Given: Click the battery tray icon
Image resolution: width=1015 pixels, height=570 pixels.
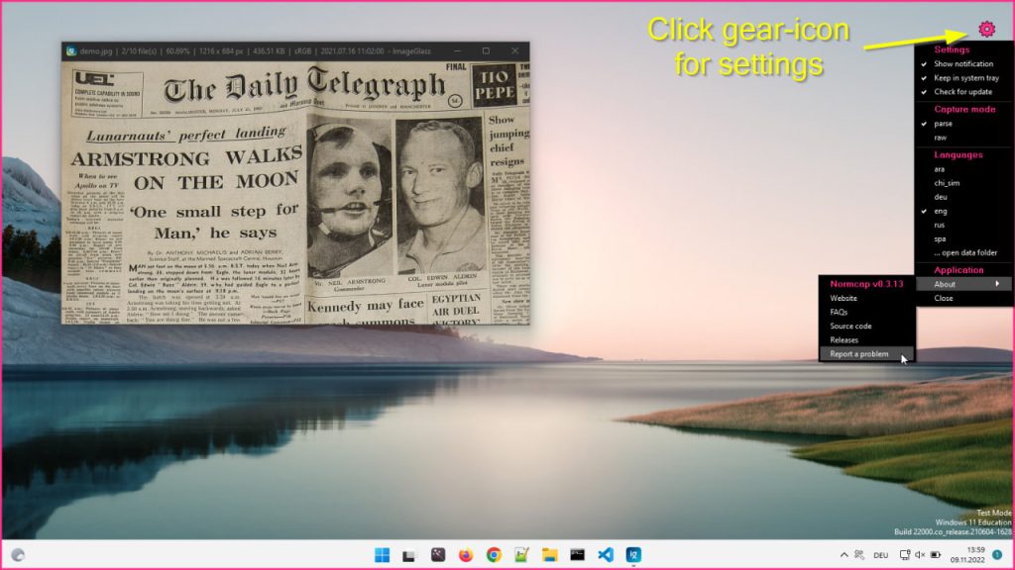Looking at the screenshot, I should [936, 555].
